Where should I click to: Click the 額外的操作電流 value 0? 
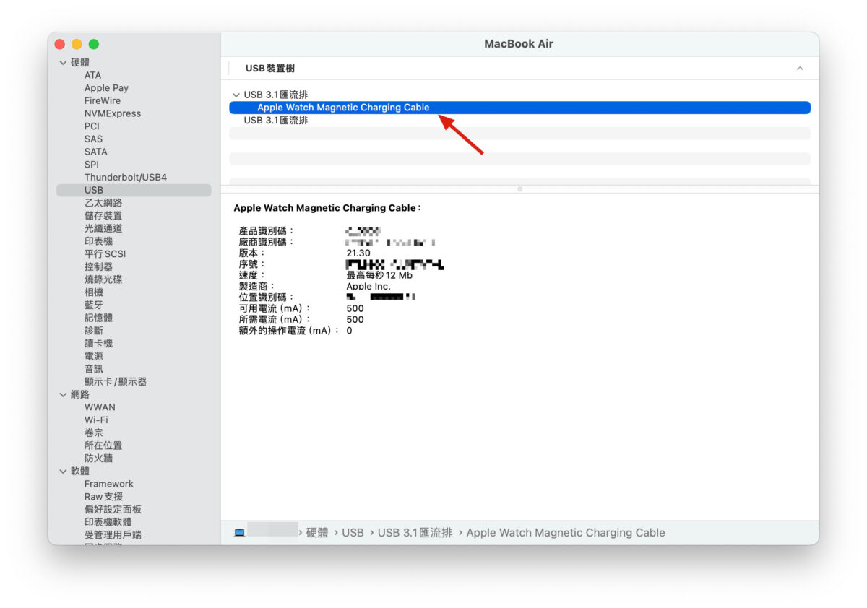pyautogui.click(x=349, y=331)
